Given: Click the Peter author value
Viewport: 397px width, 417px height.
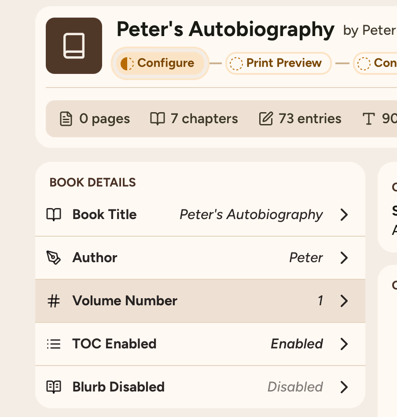Looking at the screenshot, I should point(306,258).
